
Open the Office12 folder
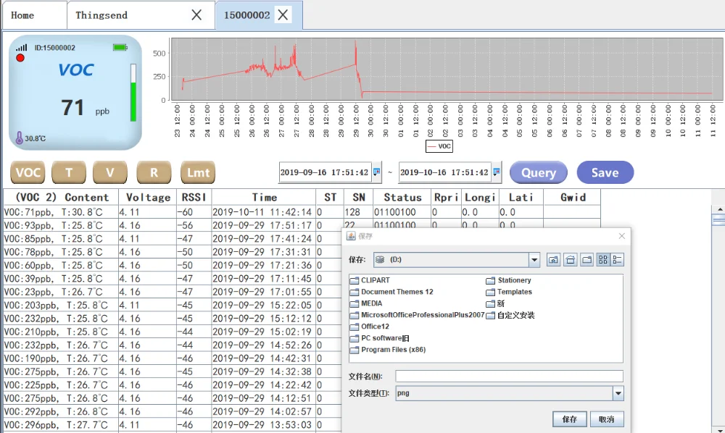(370, 327)
